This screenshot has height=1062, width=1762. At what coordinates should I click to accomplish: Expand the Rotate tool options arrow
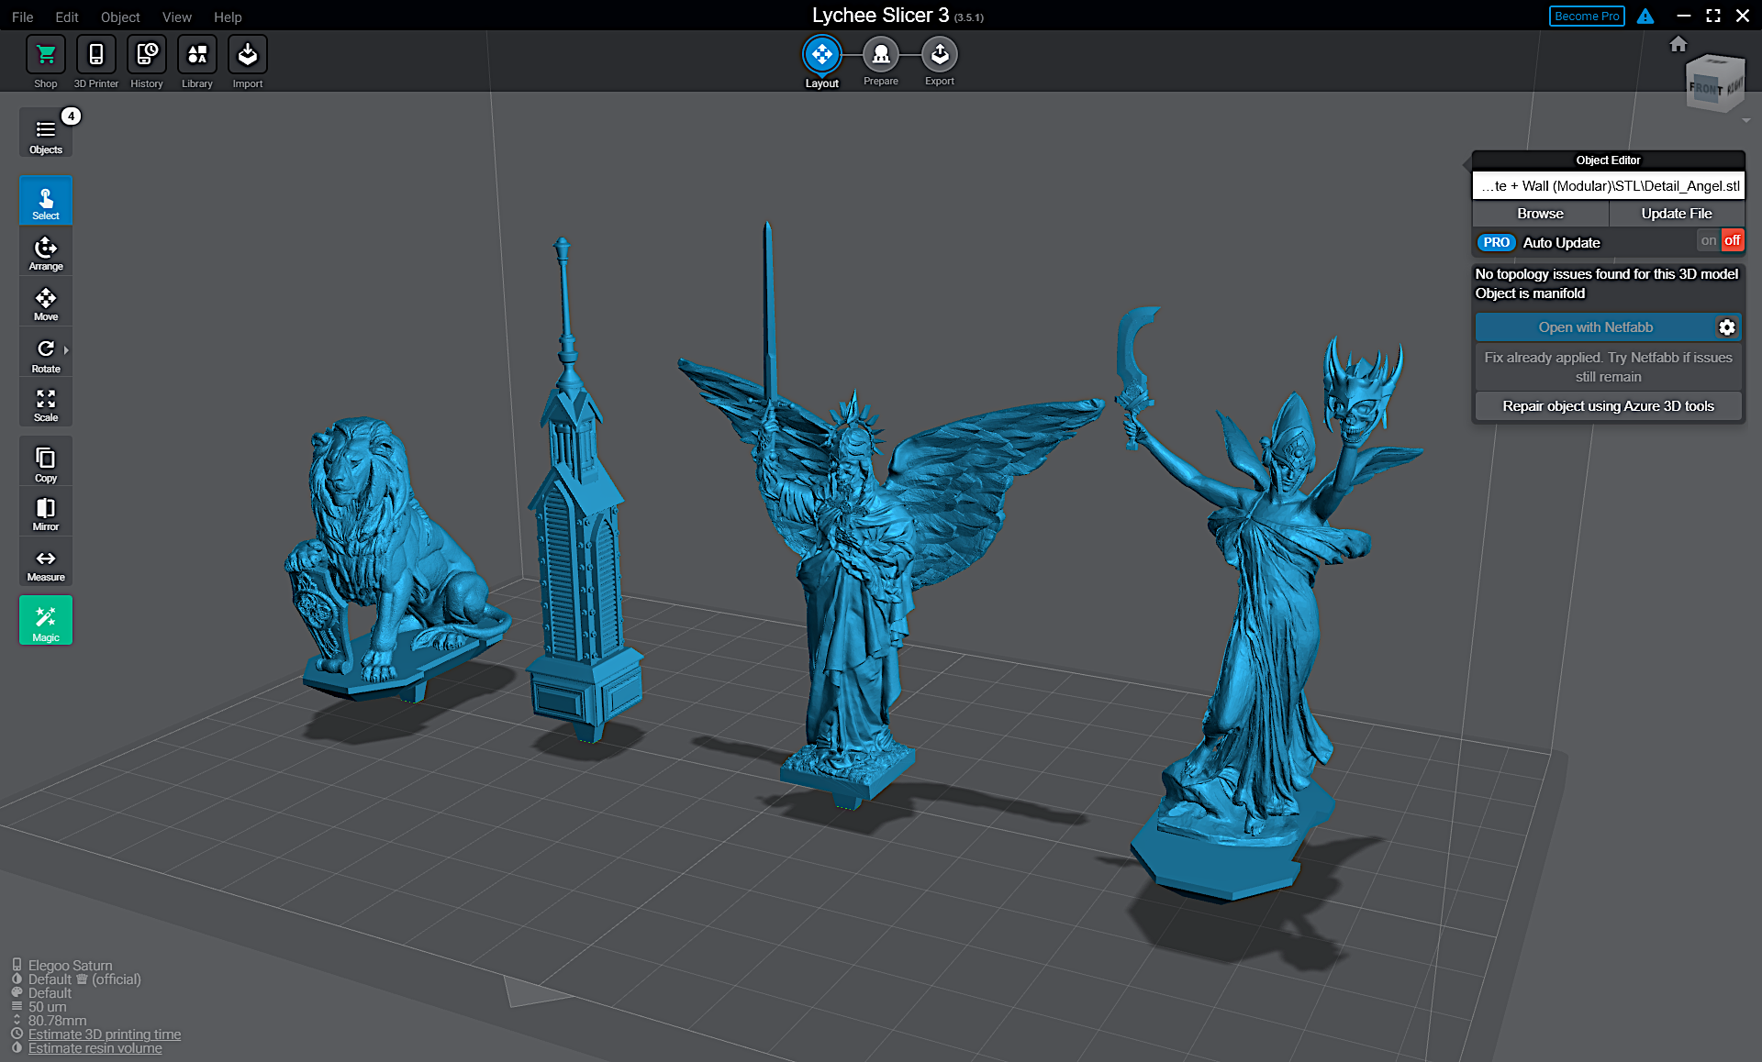pos(66,350)
